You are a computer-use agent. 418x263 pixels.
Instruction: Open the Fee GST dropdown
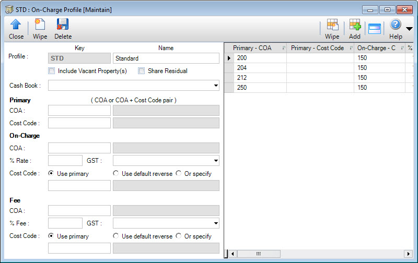tap(216, 223)
